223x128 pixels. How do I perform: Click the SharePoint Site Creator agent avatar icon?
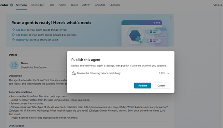point(14,65)
